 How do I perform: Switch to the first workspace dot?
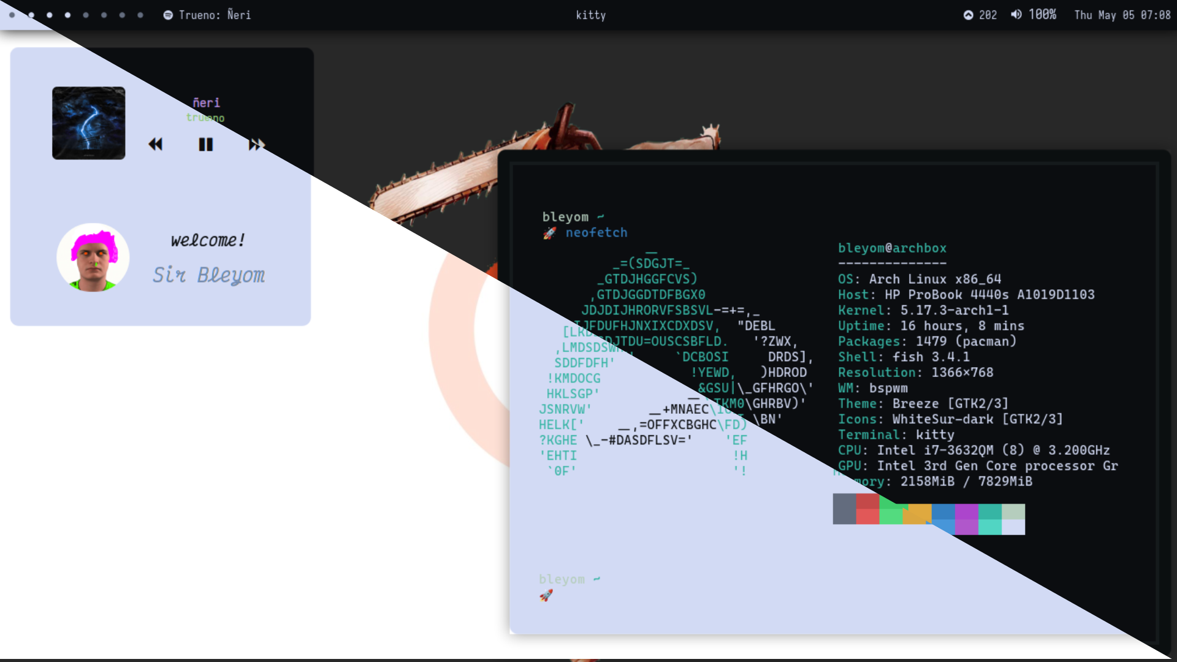(x=12, y=15)
